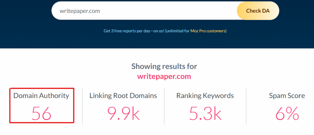
Task: Select the 5.3k ranking keywords value
Action: (x=205, y=113)
